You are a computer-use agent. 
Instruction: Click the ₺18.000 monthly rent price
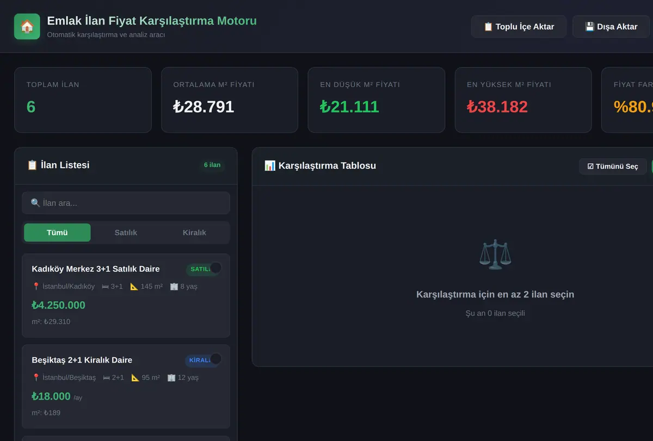pyautogui.click(x=51, y=396)
